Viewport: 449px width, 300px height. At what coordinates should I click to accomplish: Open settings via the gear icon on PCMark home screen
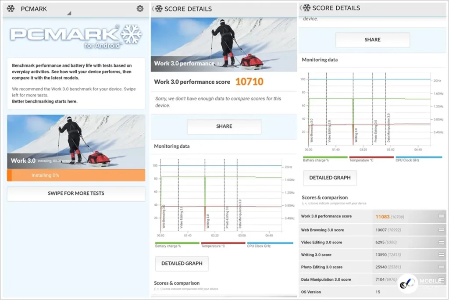click(140, 9)
